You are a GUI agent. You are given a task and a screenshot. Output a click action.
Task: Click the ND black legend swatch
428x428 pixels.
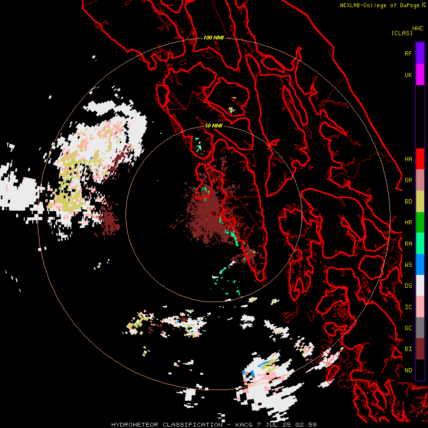click(x=420, y=370)
